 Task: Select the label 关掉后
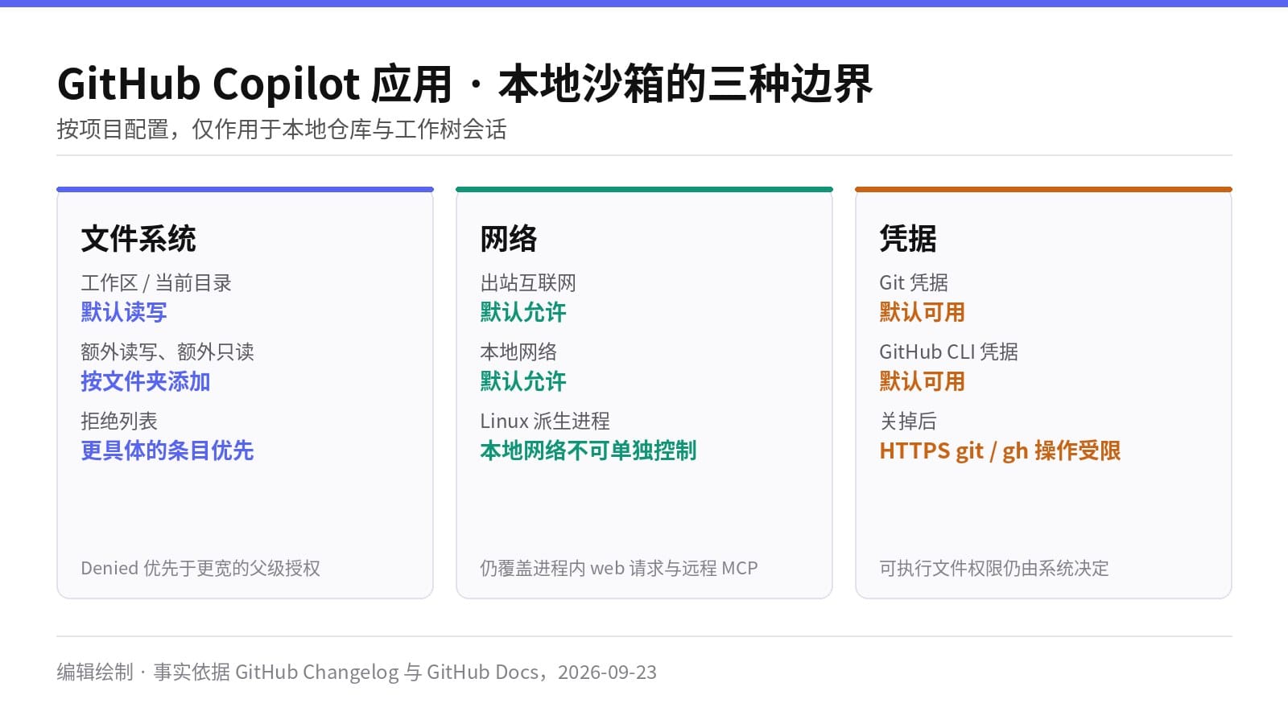908,422
